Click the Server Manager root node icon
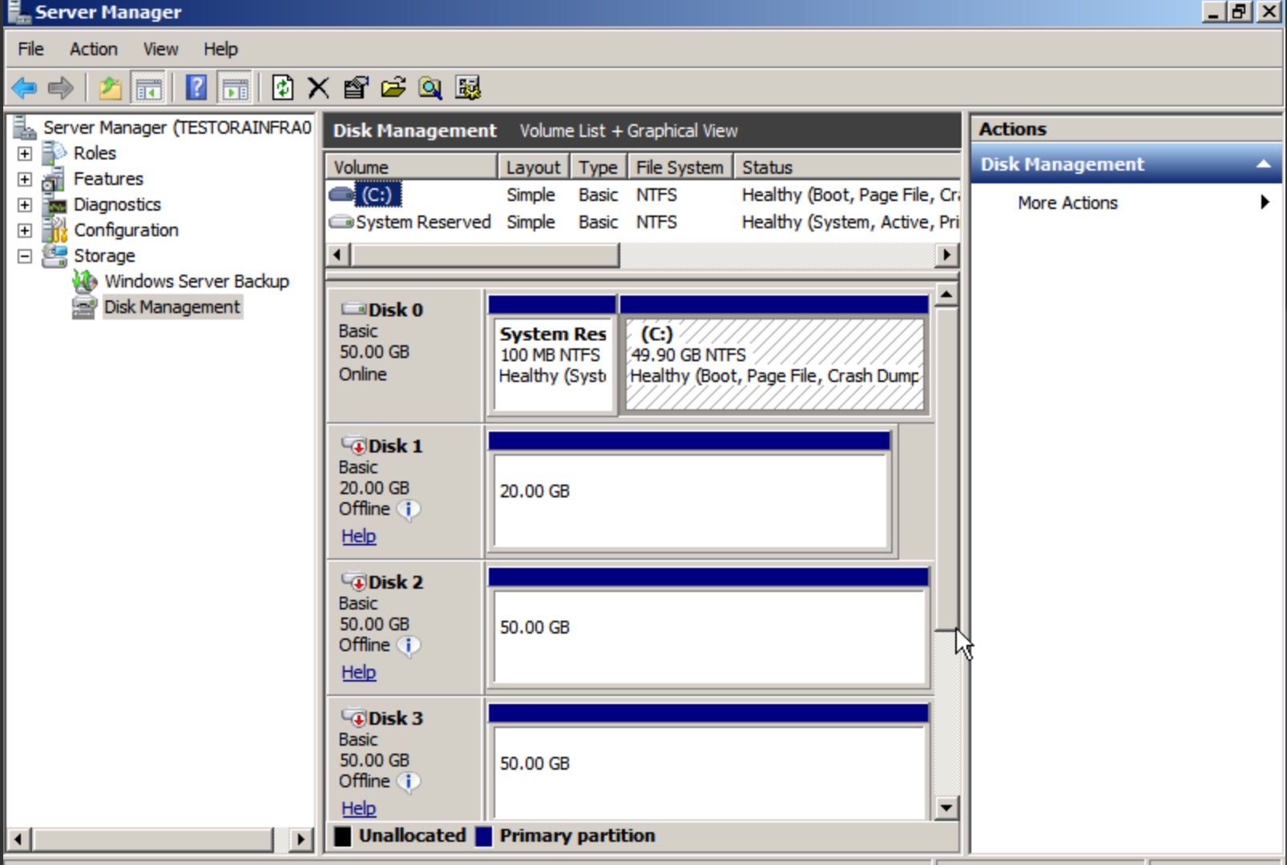The image size is (1287, 865). tap(25, 127)
